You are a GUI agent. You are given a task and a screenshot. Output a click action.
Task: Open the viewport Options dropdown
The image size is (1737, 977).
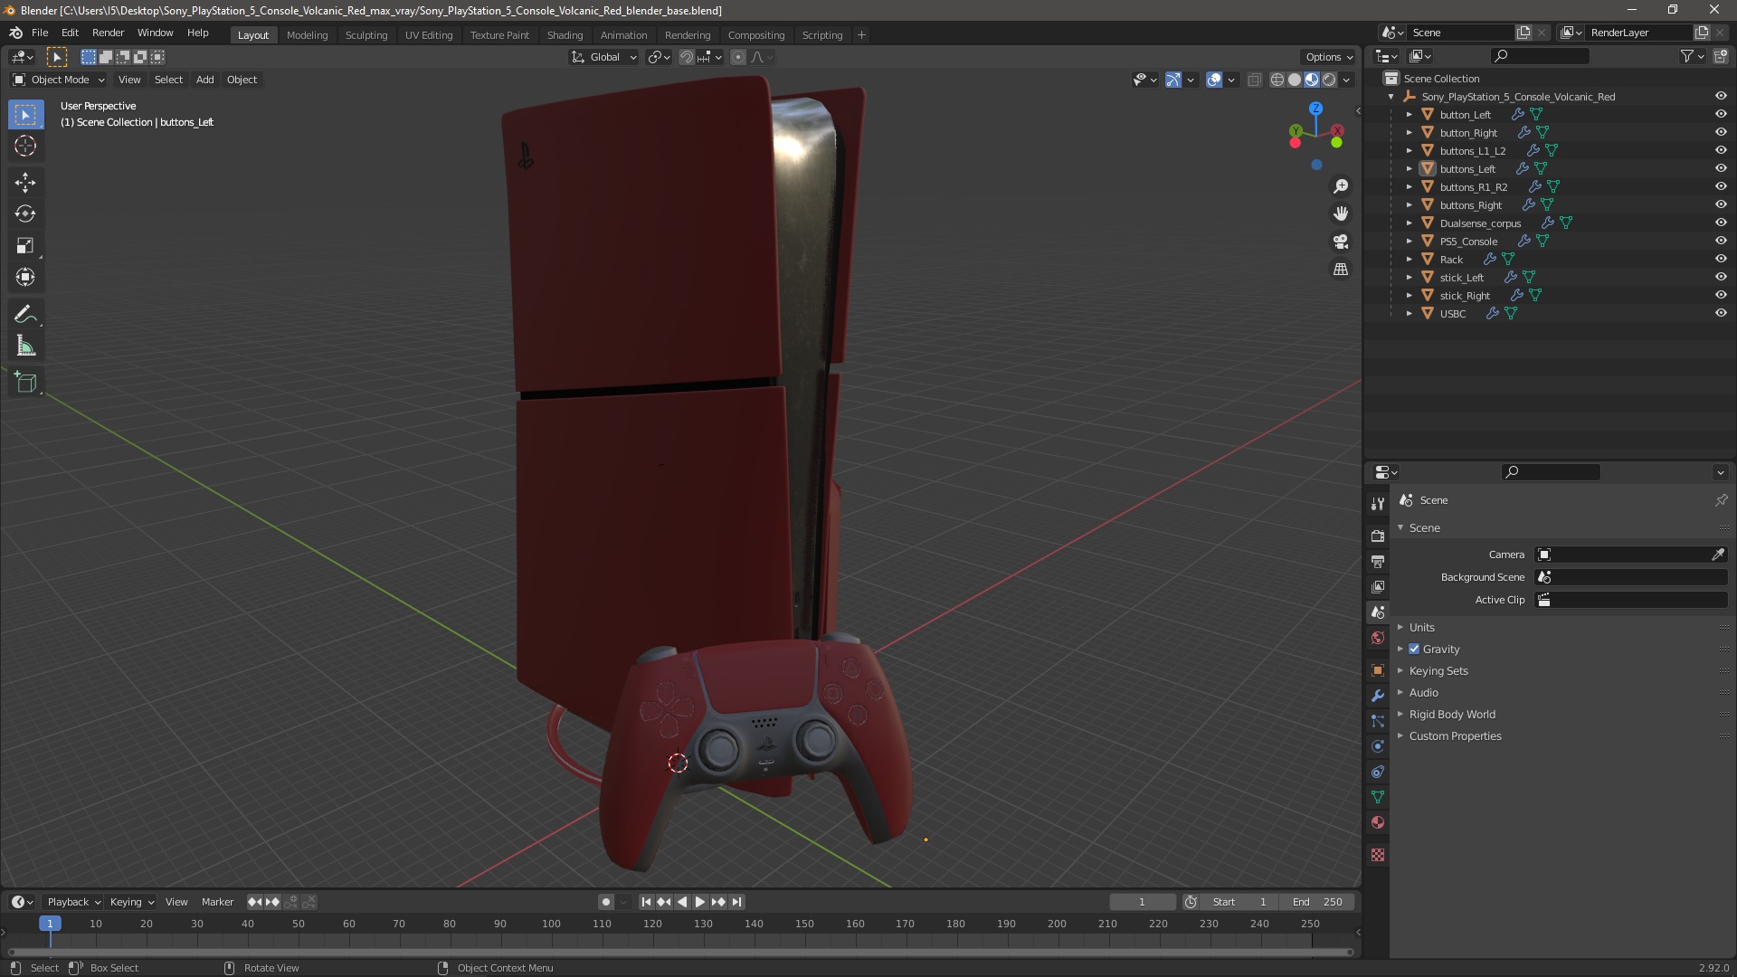click(1329, 57)
